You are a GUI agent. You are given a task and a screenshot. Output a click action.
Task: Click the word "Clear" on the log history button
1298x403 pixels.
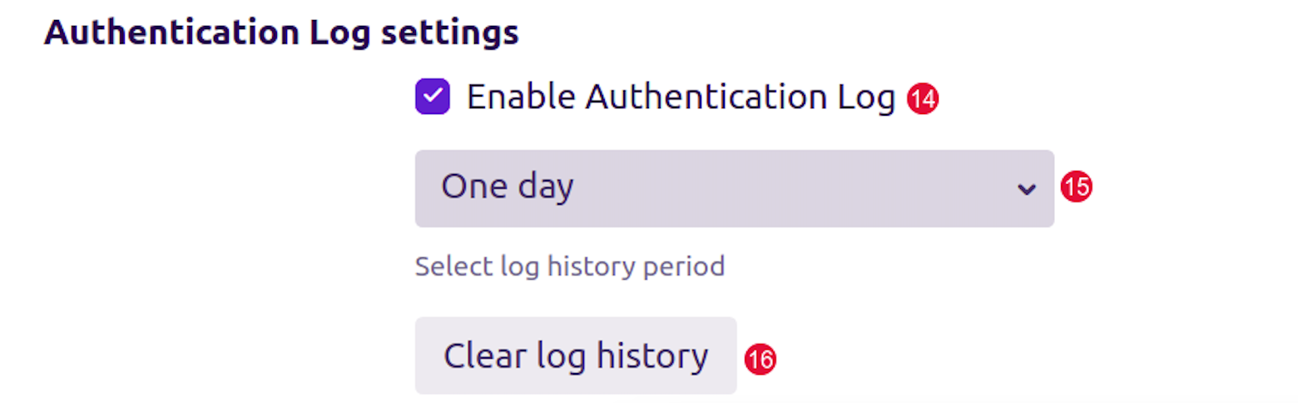[x=475, y=356]
